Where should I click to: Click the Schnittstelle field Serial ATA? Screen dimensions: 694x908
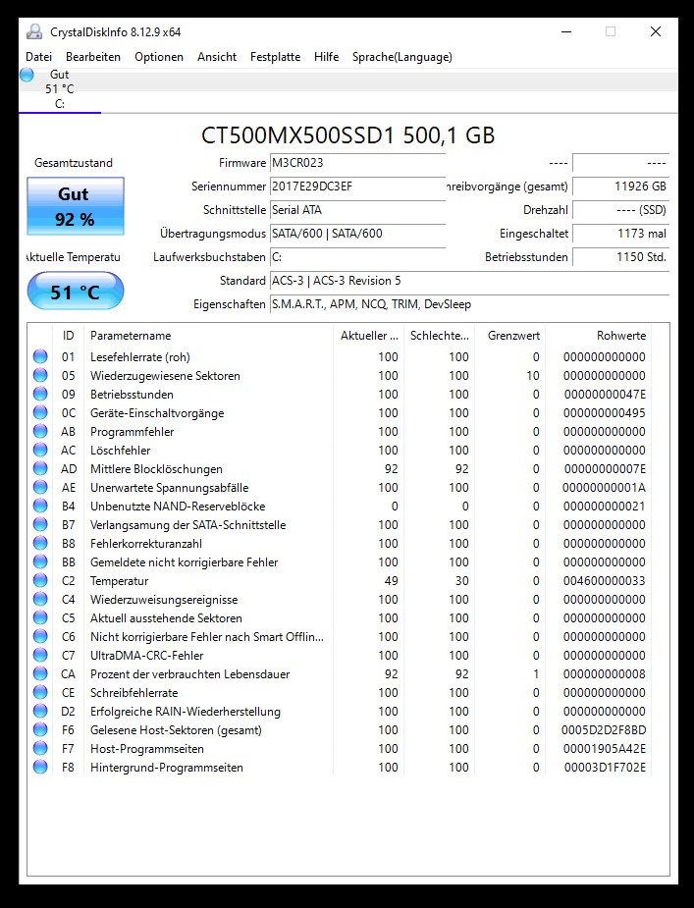coord(357,210)
